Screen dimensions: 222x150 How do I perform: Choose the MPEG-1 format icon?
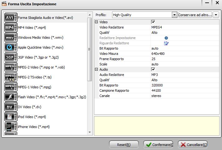[x=11, y=87]
